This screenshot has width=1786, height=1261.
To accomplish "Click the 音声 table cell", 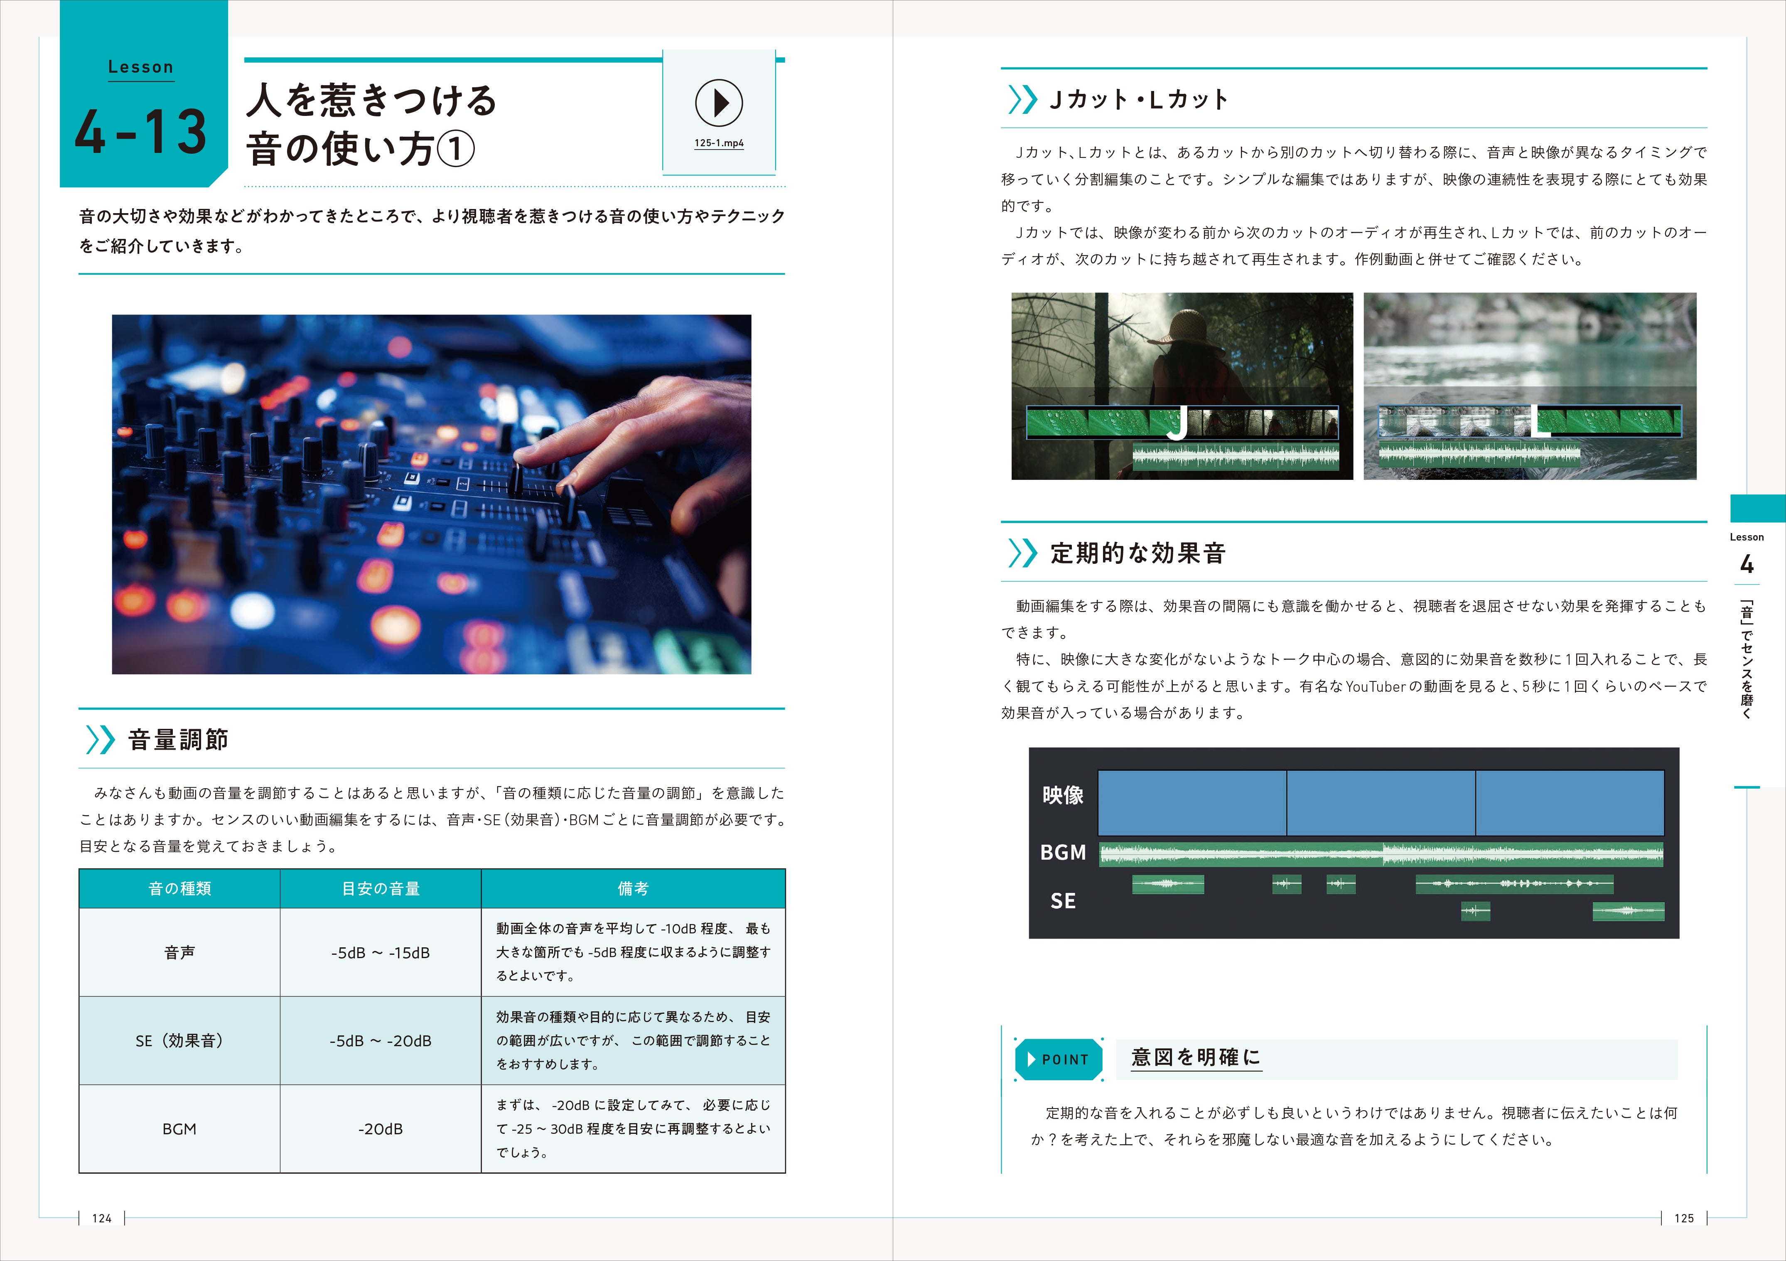I will (180, 952).
